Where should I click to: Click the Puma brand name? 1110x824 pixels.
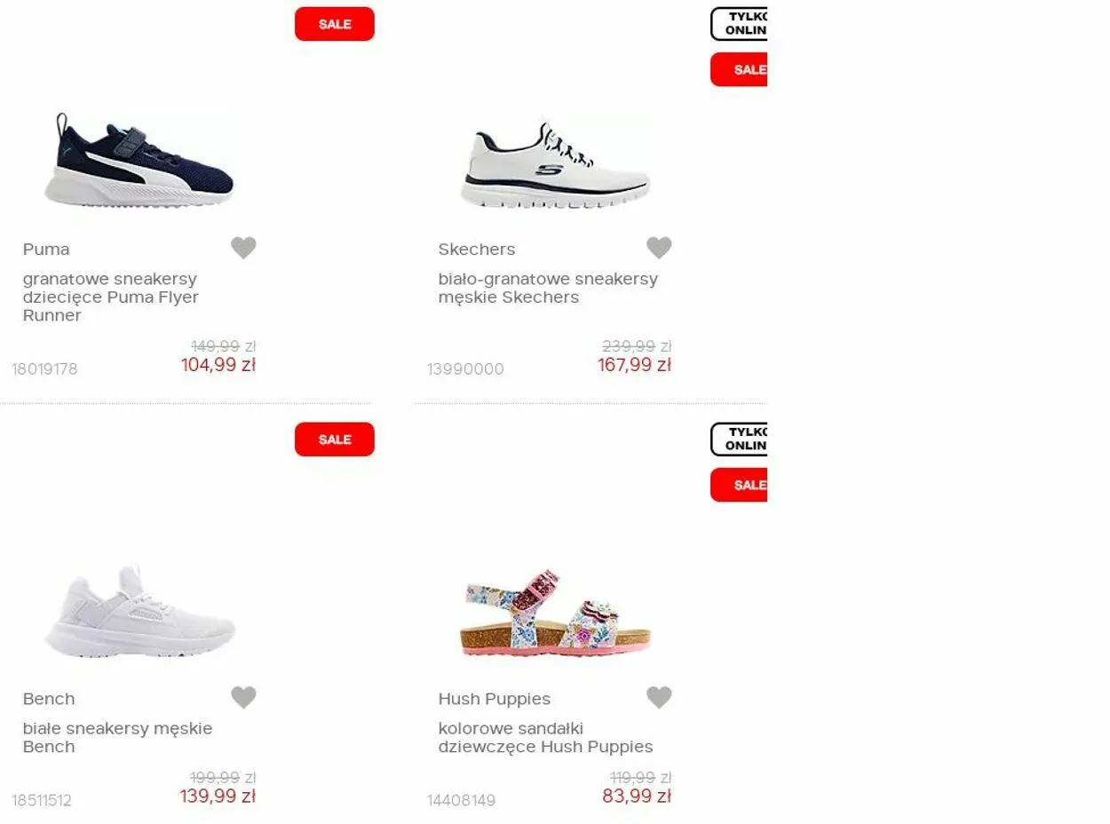click(x=46, y=250)
